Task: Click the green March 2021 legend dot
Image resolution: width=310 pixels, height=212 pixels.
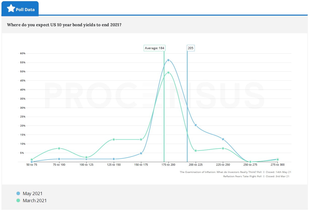Action: click(x=18, y=201)
